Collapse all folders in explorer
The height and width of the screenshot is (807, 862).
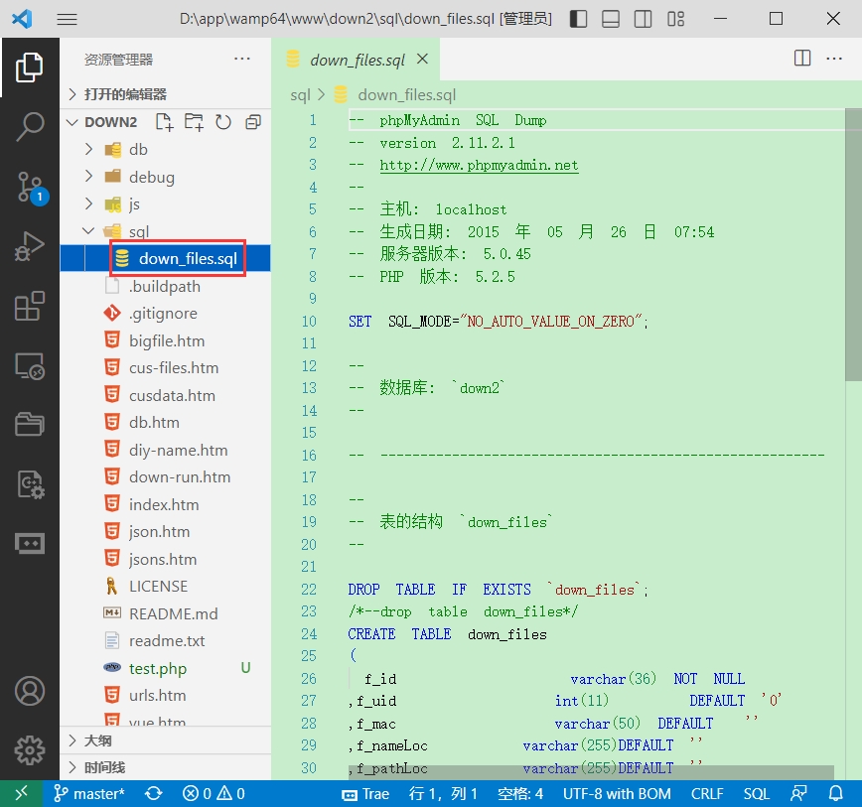[253, 122]
